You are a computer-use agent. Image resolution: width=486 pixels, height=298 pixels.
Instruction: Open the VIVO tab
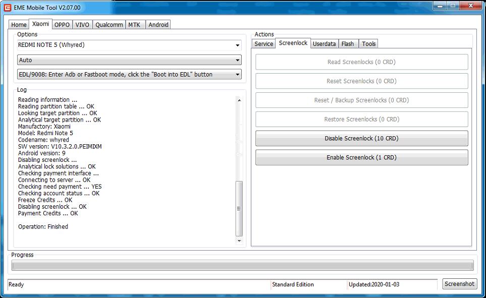pyautogui.click(x=82, y=25)
